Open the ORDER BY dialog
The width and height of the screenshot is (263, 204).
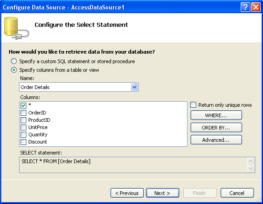pyautogui.click(x=216, y=128)
